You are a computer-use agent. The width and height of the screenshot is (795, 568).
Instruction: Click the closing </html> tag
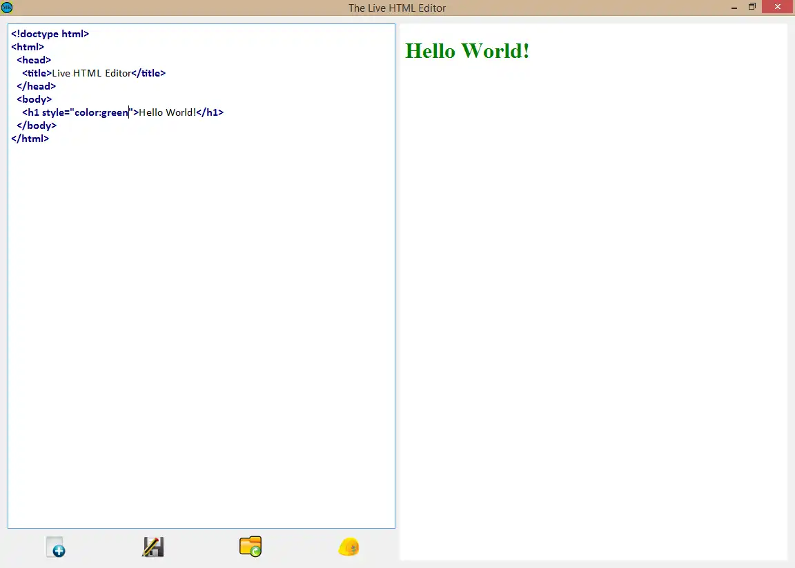[x=30, y=139]
